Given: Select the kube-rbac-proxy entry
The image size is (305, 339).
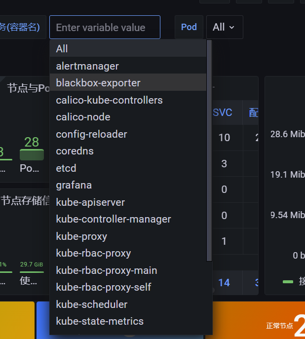Looking at the screenshot, I should 128,253.
